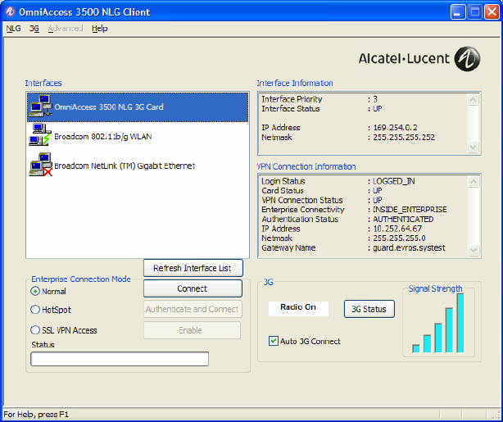Click the Interface Status label

coord(291,109)
